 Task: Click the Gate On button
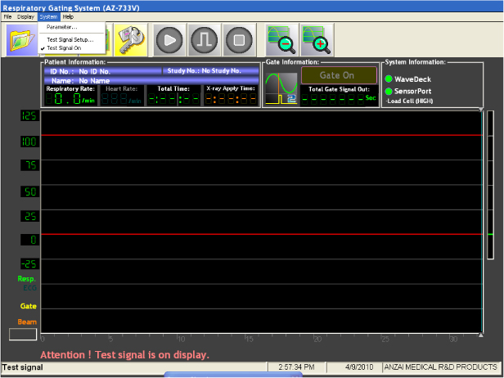336,75
